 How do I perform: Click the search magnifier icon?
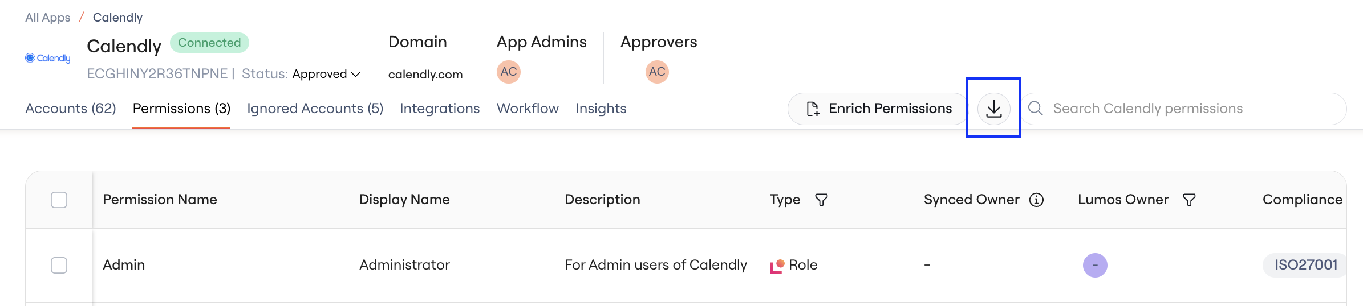click(x=1036, y=109)
